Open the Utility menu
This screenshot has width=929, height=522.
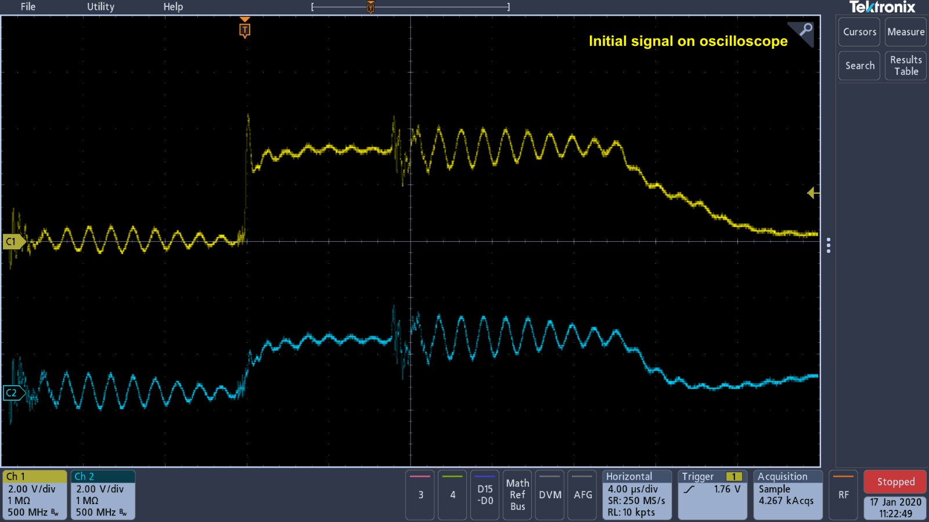(x=100, y=7)
